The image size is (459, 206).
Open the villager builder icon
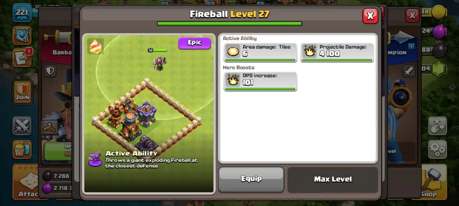(22, 149)
